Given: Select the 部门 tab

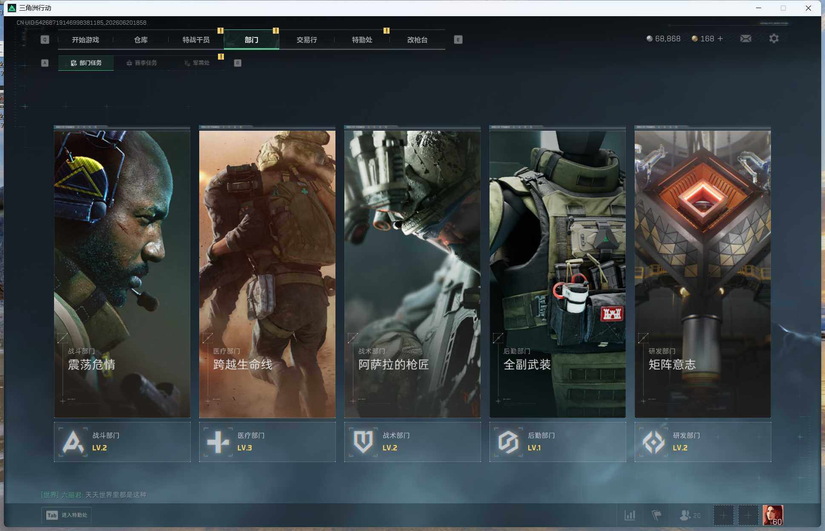Looking at the screenshot, I should point(252,40).
